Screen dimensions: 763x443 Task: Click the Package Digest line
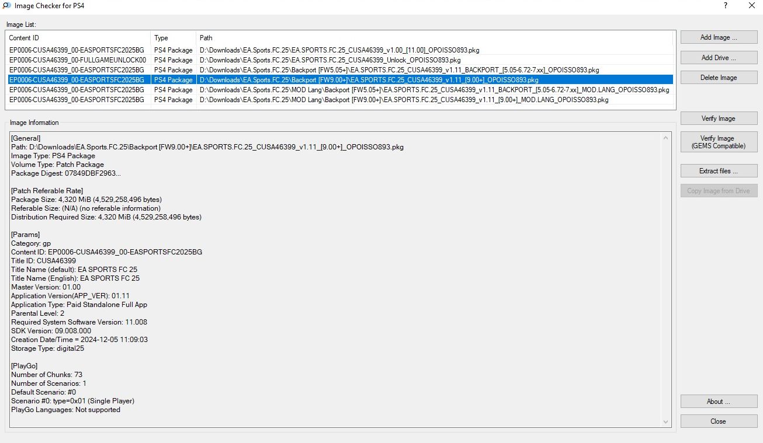[66, 173]
